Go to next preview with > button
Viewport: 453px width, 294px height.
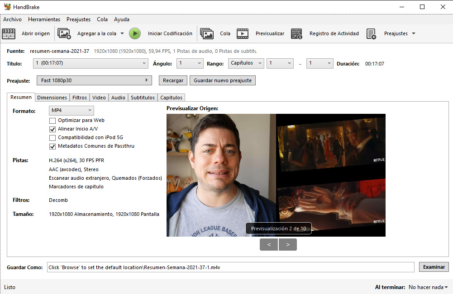pos(287,244)
